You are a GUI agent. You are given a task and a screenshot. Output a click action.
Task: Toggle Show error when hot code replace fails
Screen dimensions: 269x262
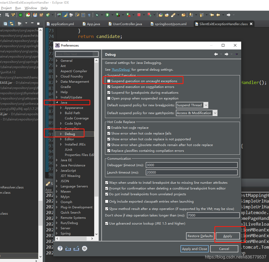click(109, 133)
